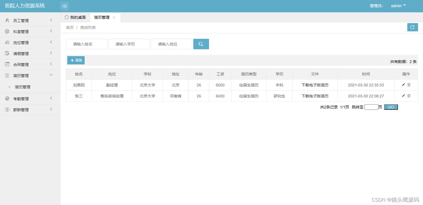Download 张三's 下载电子版简历 link
Viewport: 423px width, 205px height.
(x=315, y=96)
